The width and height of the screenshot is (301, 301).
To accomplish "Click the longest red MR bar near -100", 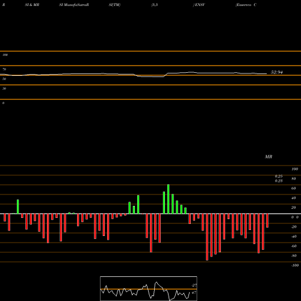I will pos(207,237).
